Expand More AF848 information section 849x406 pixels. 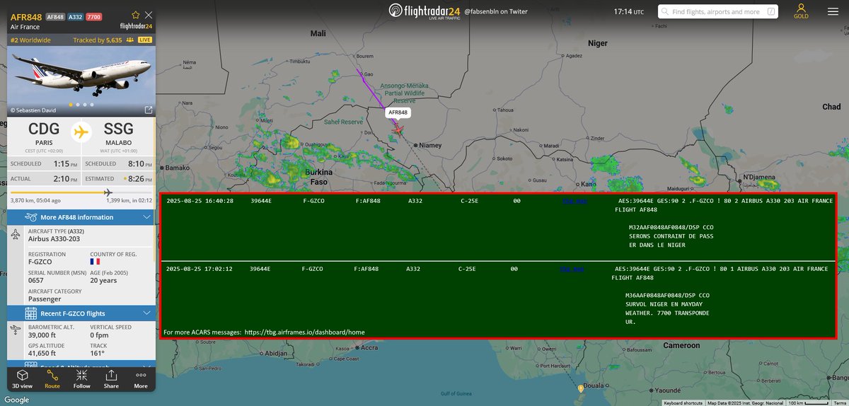[81, 217]
